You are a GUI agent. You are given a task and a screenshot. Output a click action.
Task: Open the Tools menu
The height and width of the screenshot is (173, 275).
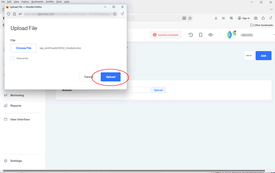[59, 2]
